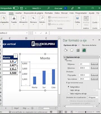Open the tiktokTD file name dropdown
Image resolution: width=101 pixels, height=114 pixels.
coord(36,8)
